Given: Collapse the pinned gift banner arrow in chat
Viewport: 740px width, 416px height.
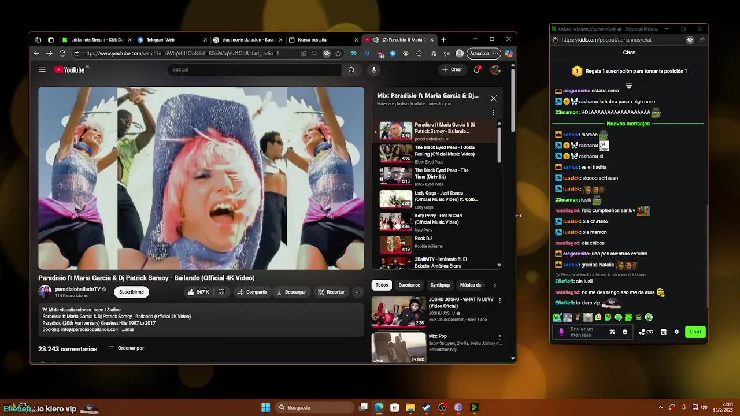Looking at the screenshot, I should click(x=629, y=86).
